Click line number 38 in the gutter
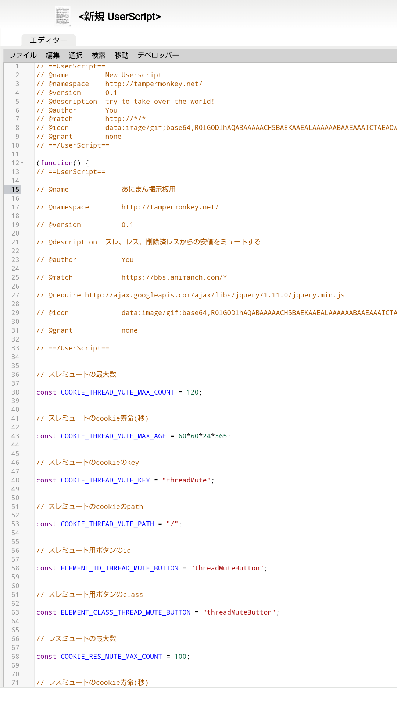 click(x=15, y=392)
